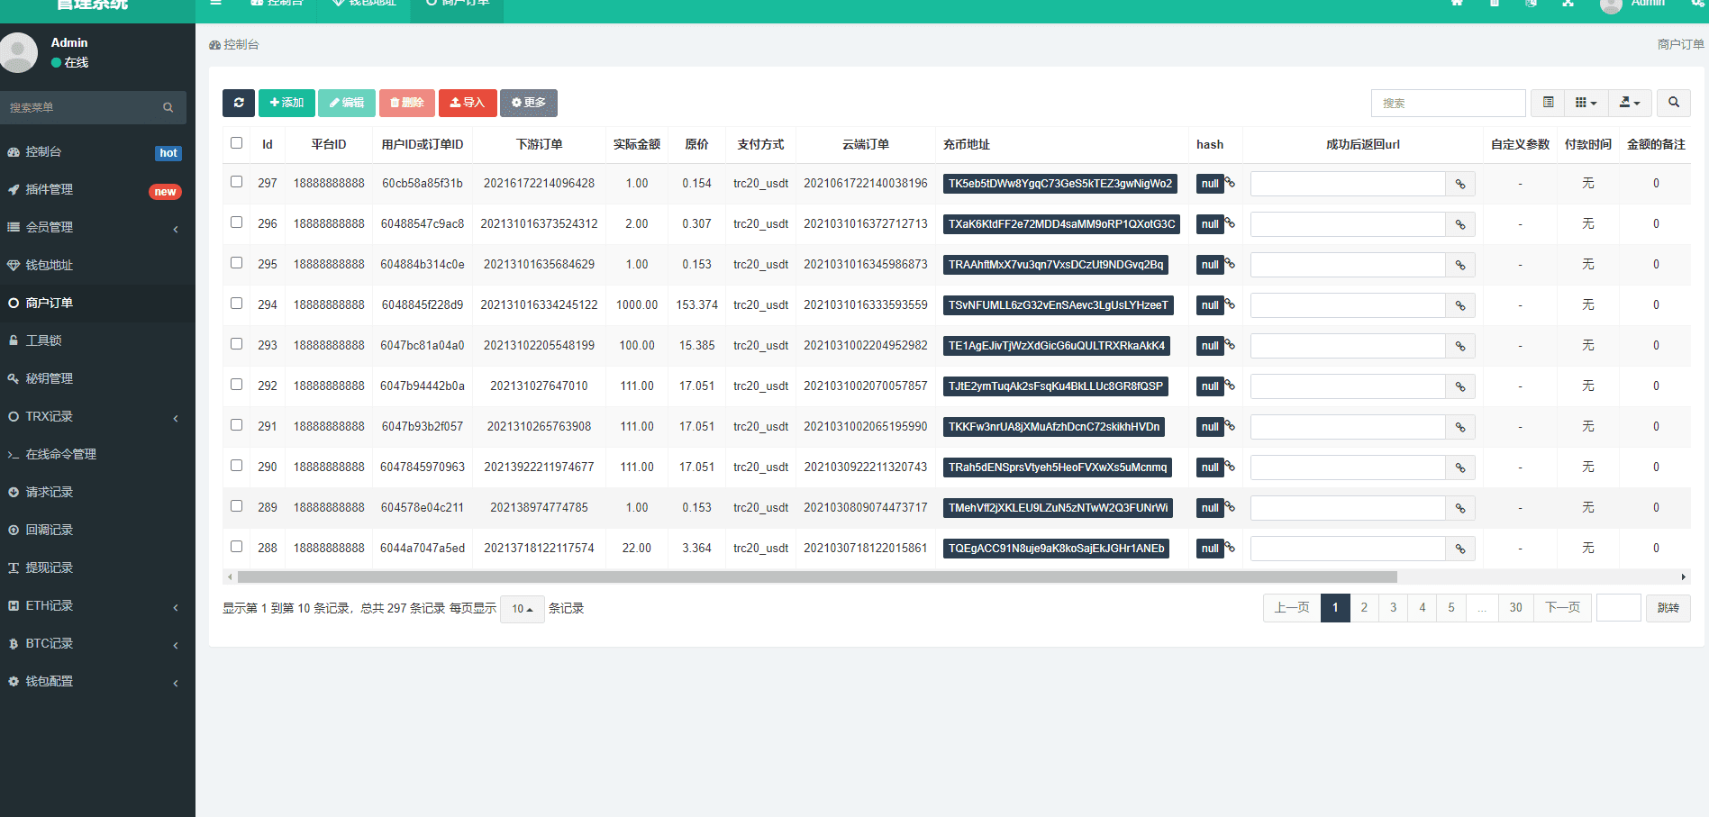Open the page size dropdown showing 10

click(522, 609)
